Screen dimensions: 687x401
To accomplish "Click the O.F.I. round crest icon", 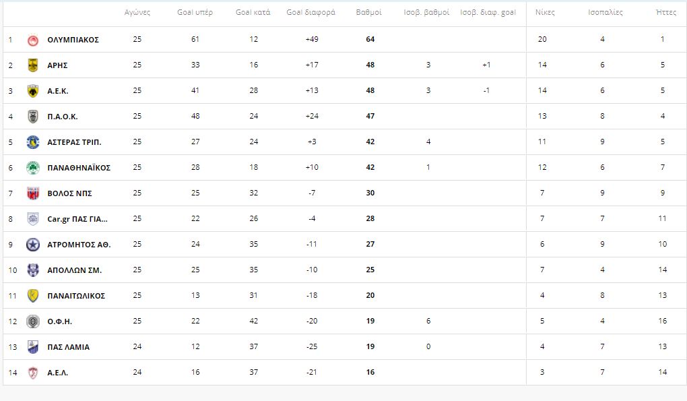I will point(33,321).
